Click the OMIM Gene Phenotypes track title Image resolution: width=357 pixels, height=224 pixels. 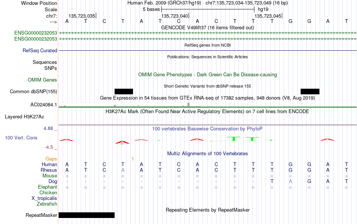207,75
